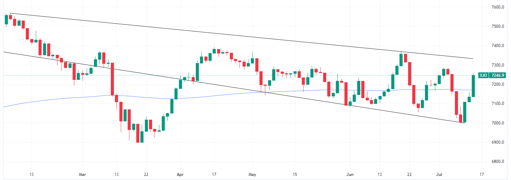This screenshot has height=180, width=511.
Task: Select the 15 date label on time axis
Action: (x=295, y=174)
